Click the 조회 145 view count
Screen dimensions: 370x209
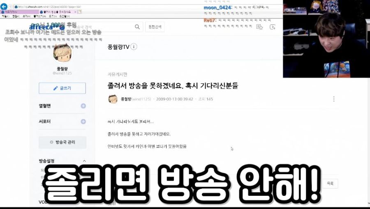[x=206, y=99]
